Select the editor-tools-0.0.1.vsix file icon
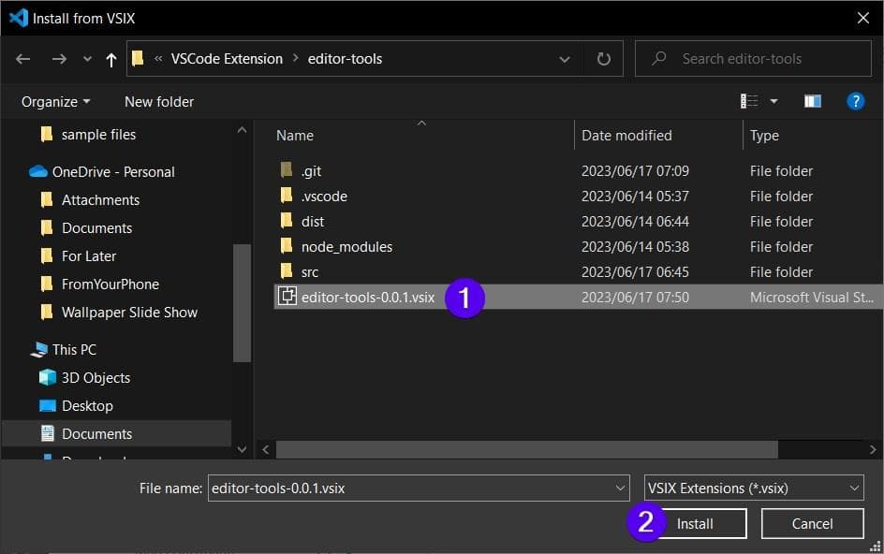Viewport: 884px width, 554px height. 287,296
